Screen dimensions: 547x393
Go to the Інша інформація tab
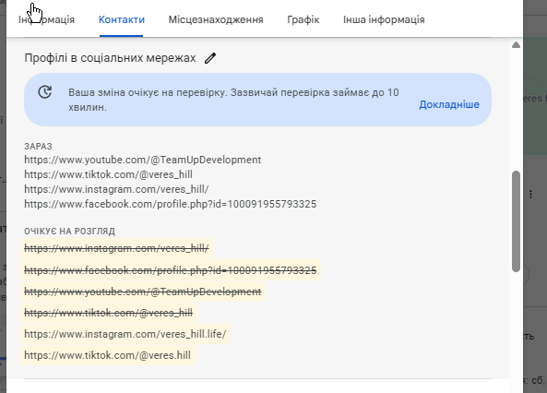tap(384, 19)
